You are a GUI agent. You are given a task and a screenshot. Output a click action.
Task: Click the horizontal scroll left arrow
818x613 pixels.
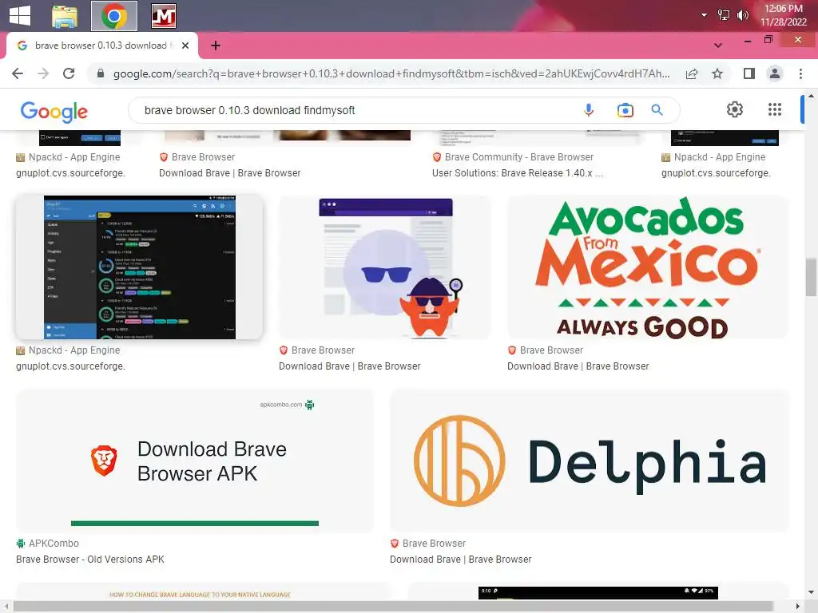click(x=6, y=607)
